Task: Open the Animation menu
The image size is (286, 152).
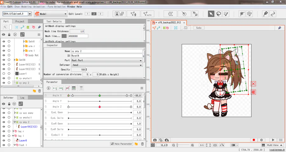Action: [39, 7]
